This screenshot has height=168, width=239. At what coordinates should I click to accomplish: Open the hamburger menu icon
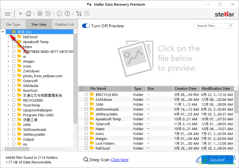[8, 14]
